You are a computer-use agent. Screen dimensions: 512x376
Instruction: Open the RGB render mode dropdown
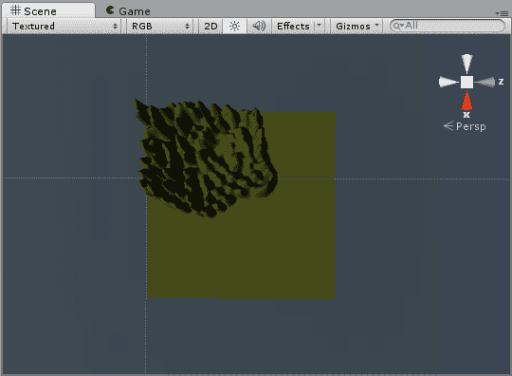click(x=160, y=26)
